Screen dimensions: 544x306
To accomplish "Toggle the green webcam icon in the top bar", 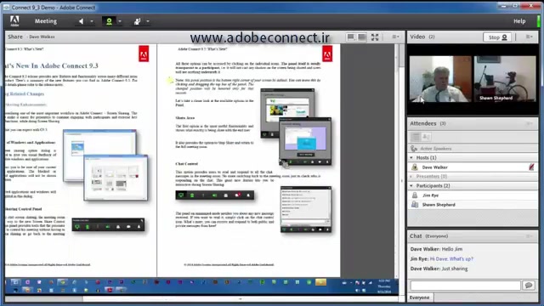I will click(109, 21).
